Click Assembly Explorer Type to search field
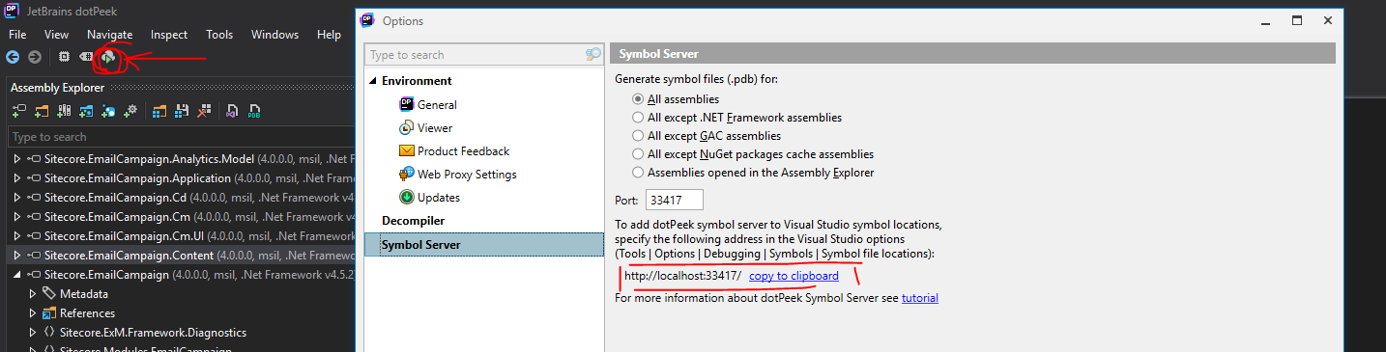Image resolution: width=1386 pixels, height=352 pixels. click(x=182, y=137)
